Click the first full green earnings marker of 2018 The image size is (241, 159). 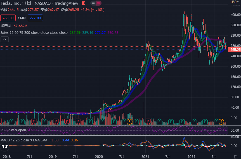pyautogui.click(x=11, y=122)
